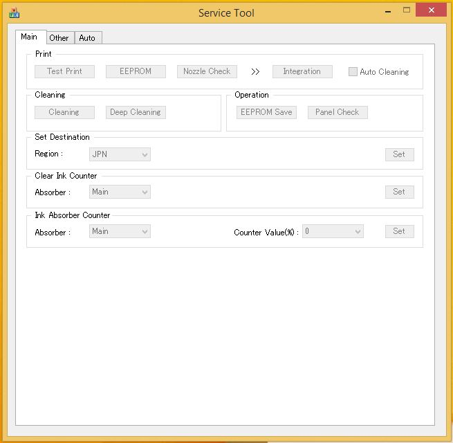Close the Service Tool window
This screenshot has height=443, width=453.
pyautogui.click(x=431, y=10)
